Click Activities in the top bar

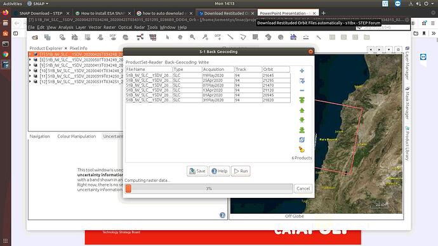pyautogui.click(x=12, y=4)
